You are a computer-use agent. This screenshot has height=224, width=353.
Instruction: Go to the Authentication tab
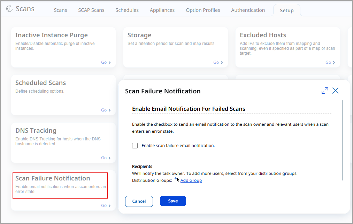coord(248,10)
